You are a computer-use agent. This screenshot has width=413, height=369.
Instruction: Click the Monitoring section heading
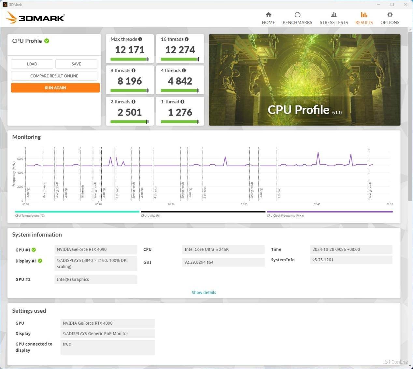click(26, 137)
